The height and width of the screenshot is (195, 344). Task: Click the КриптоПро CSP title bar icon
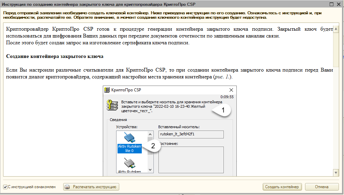(107, 90)
